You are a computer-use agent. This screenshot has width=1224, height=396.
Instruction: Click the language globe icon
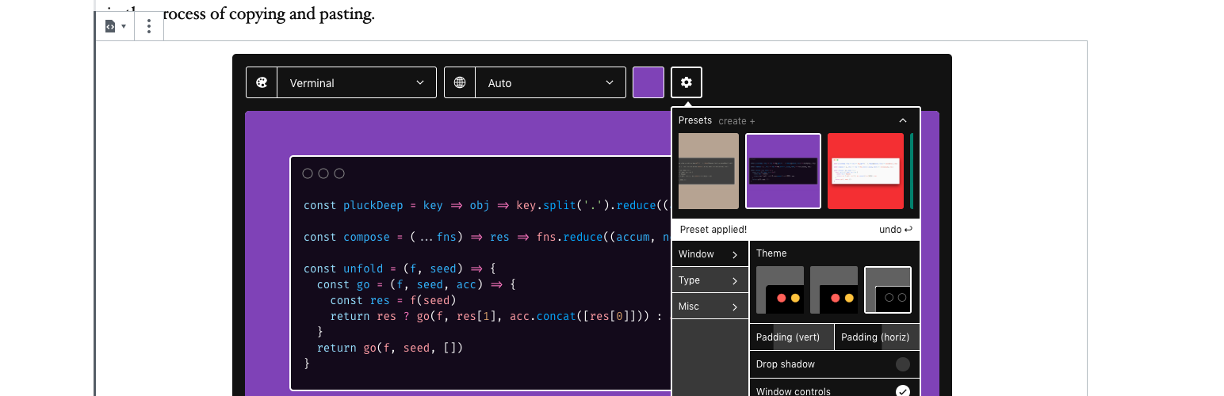click(460, 82)
